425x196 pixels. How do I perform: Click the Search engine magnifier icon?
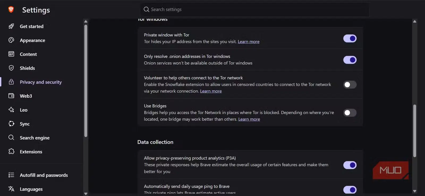11,137
